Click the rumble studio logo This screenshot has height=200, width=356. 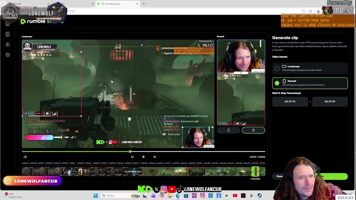(42, 21)
